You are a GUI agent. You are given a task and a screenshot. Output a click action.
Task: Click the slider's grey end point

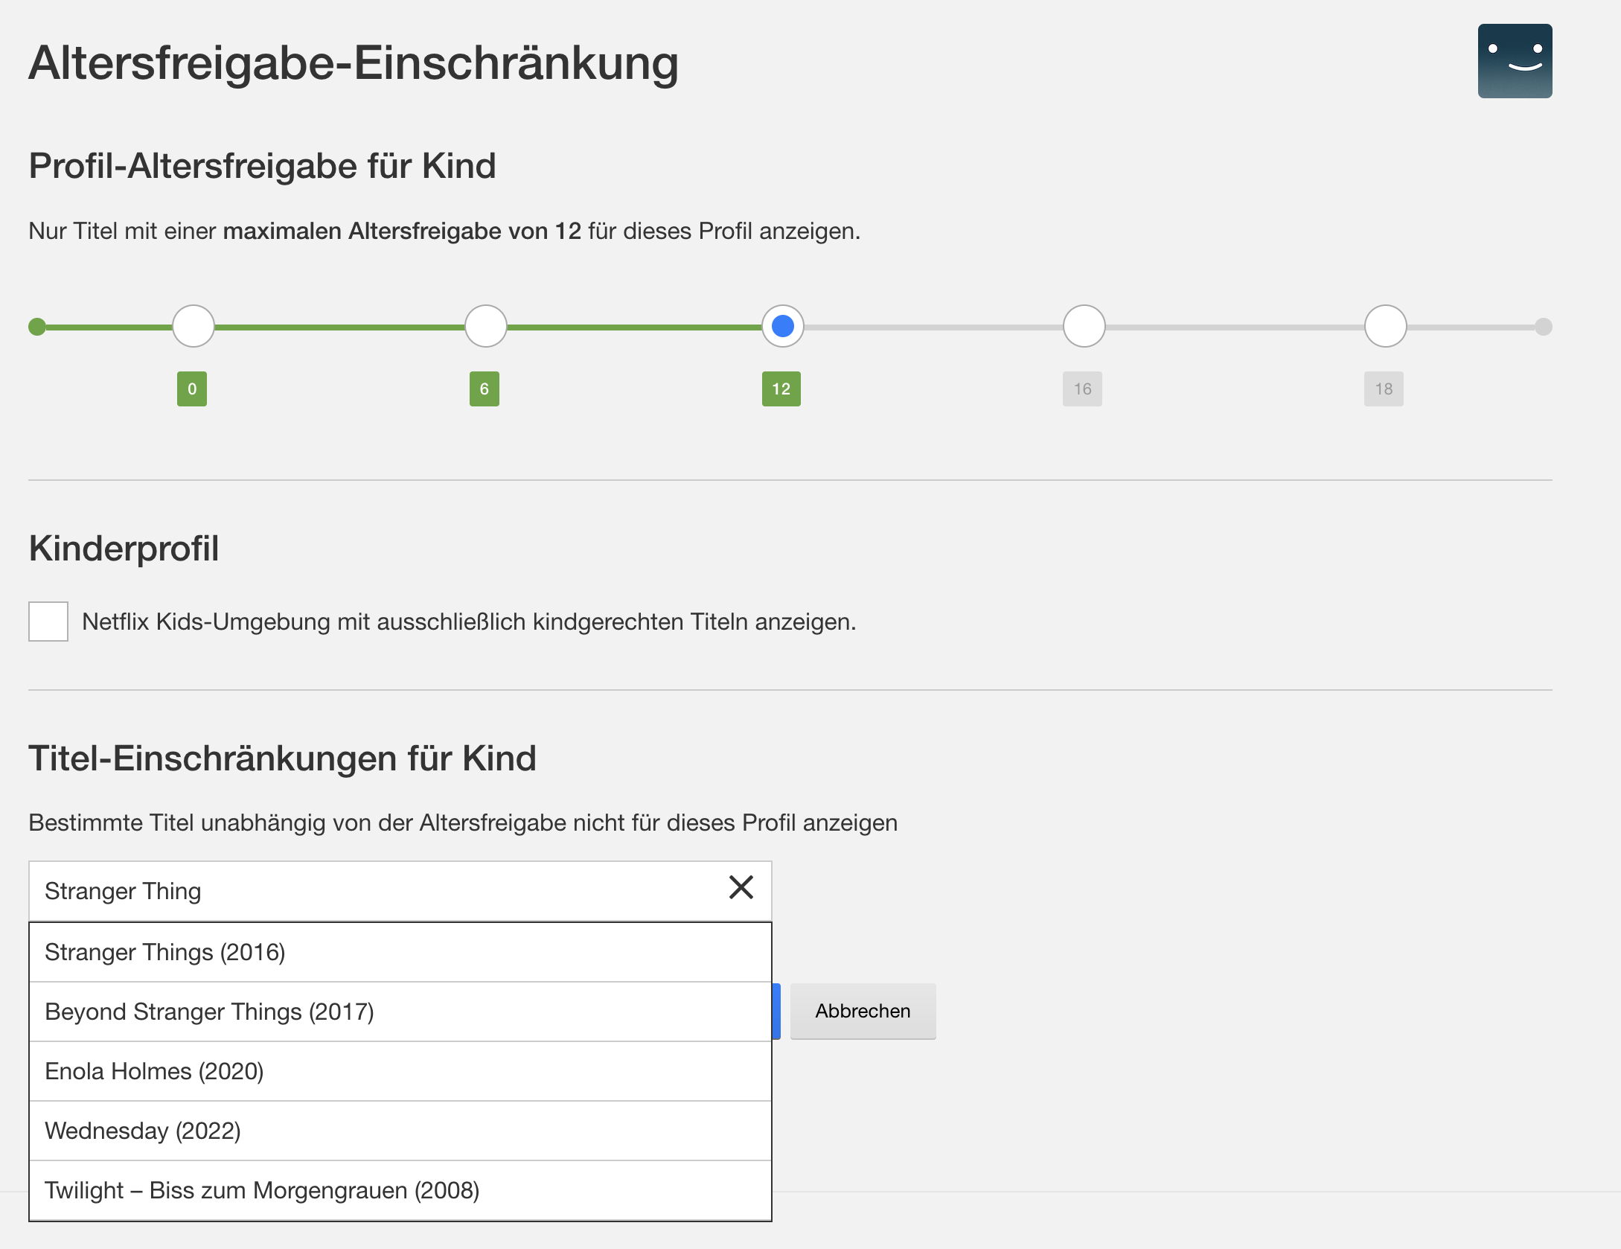pyautogui.click(x=1544, y=327)
